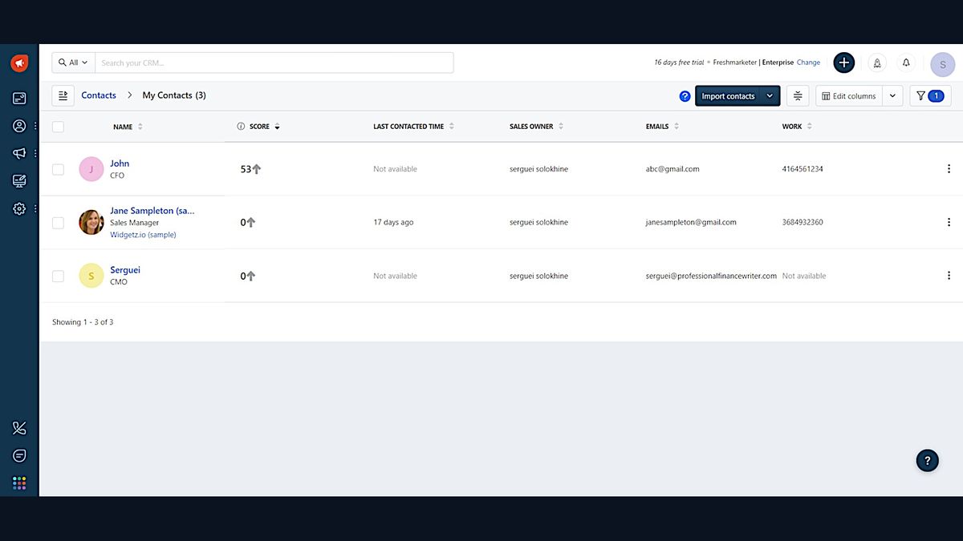Tick the select all contacts checkbox
The height and width of the screenshot is (541, 963).
pos(58,127)
